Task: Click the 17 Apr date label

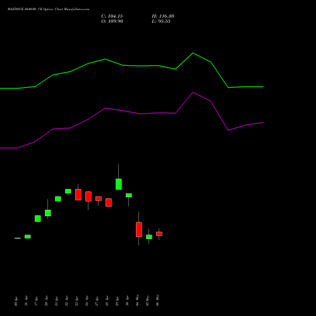Action: [37, 301]
